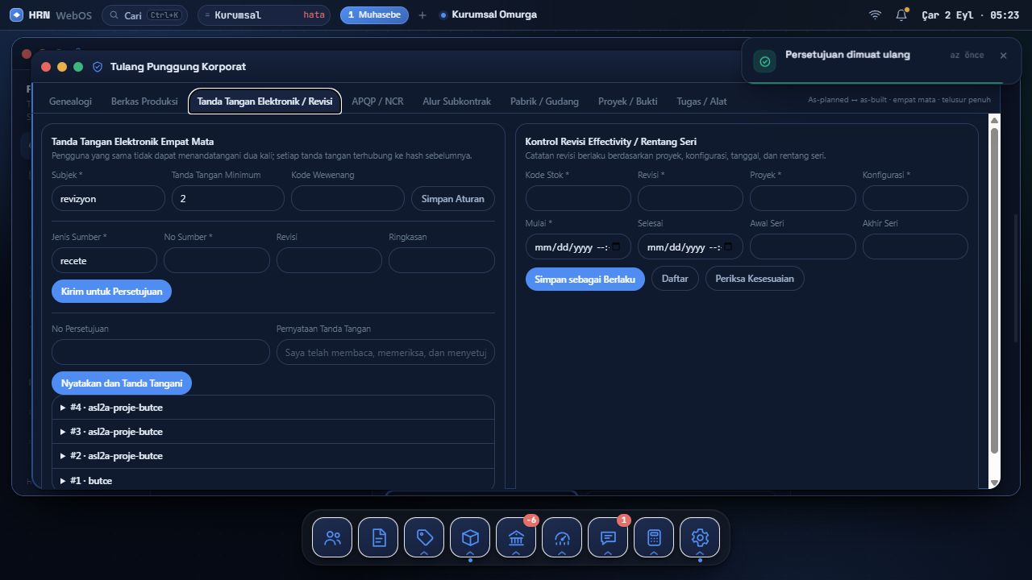Open the Mulai date picker calendar icon

617,246
